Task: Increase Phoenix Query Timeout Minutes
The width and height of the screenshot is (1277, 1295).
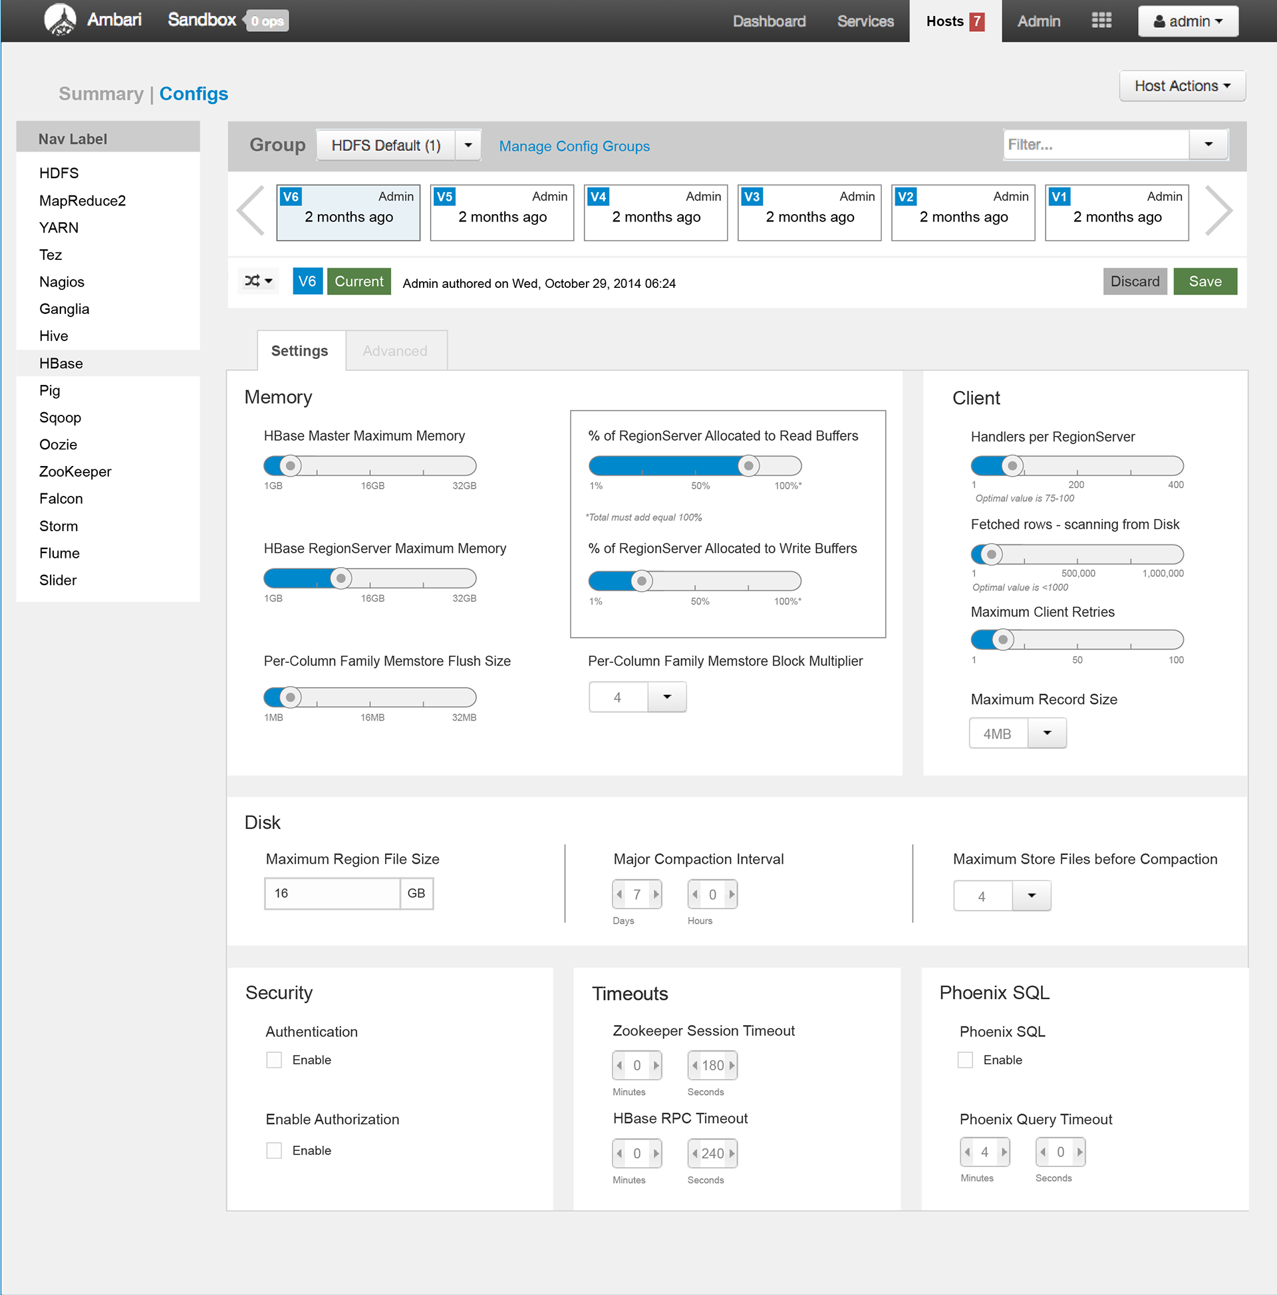Action: 1004,1151
